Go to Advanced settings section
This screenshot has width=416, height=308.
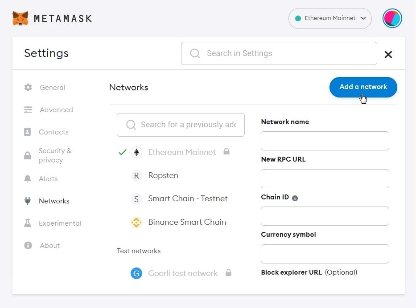coord(56,110)
